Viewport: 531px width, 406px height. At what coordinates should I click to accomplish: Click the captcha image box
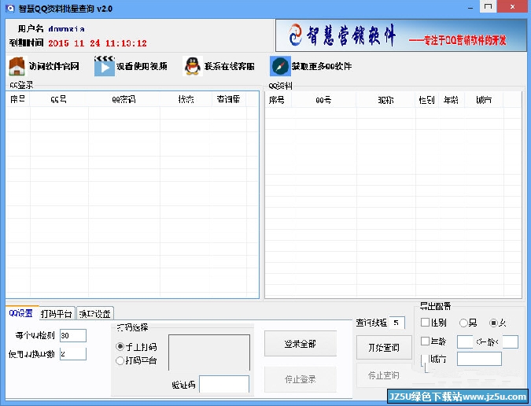(x=209, y=352)
